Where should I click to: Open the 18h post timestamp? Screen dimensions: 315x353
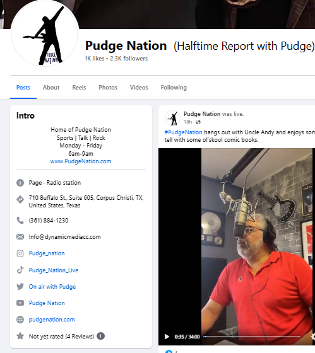coord(187,122)
